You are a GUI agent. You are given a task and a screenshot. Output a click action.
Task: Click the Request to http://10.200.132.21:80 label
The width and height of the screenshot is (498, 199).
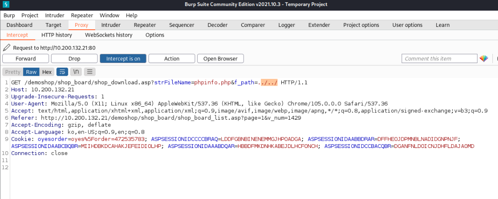54,48
